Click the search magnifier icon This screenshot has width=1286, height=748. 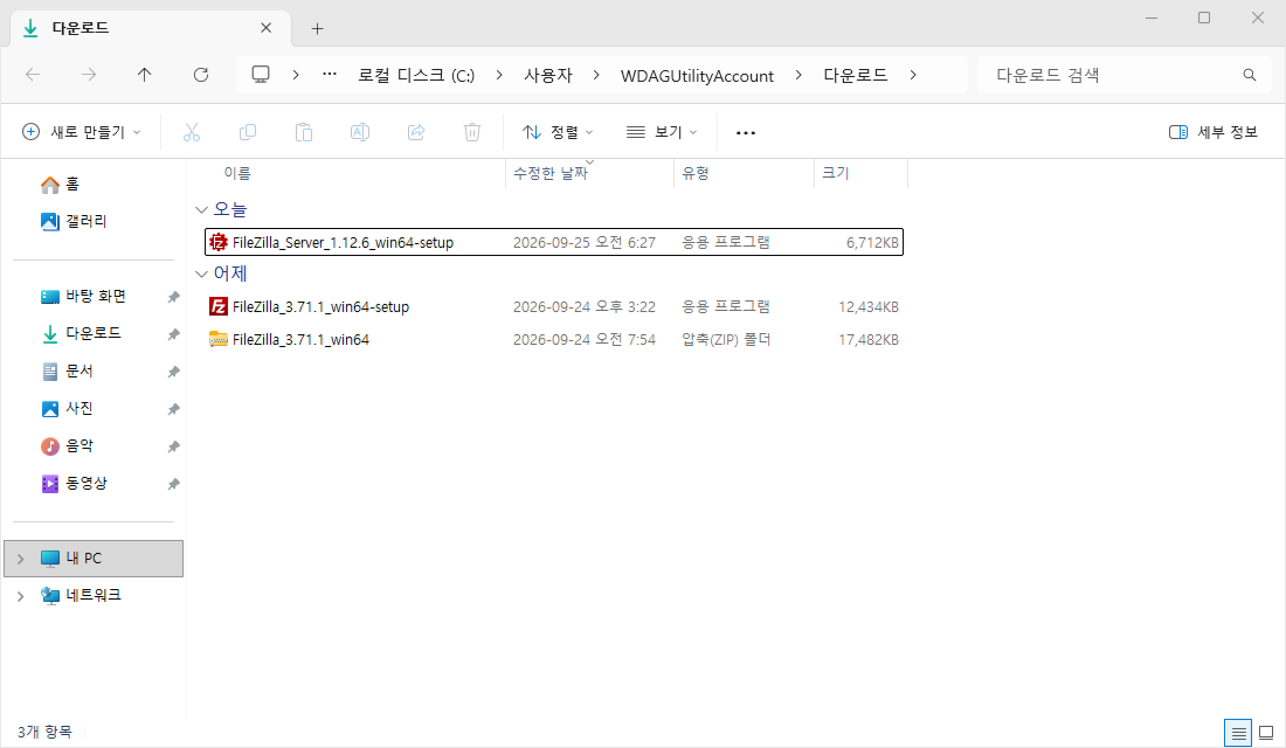coord(1249,75)
